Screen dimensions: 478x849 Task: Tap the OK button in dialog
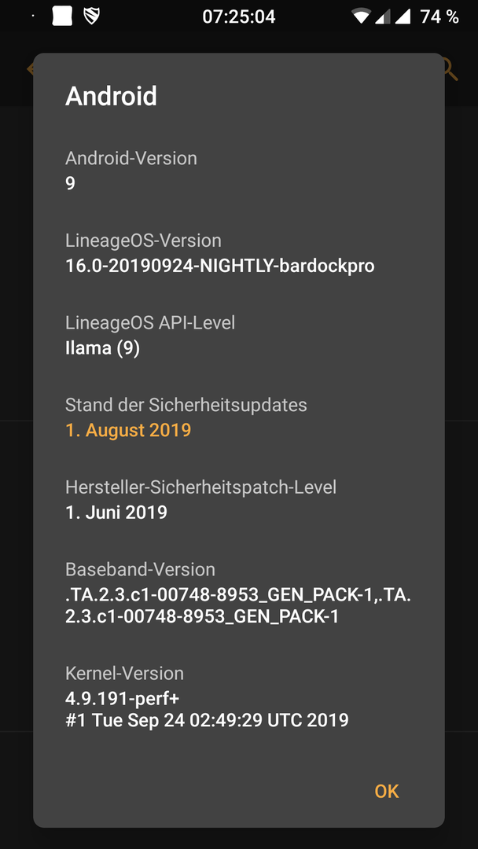(387, 791)
